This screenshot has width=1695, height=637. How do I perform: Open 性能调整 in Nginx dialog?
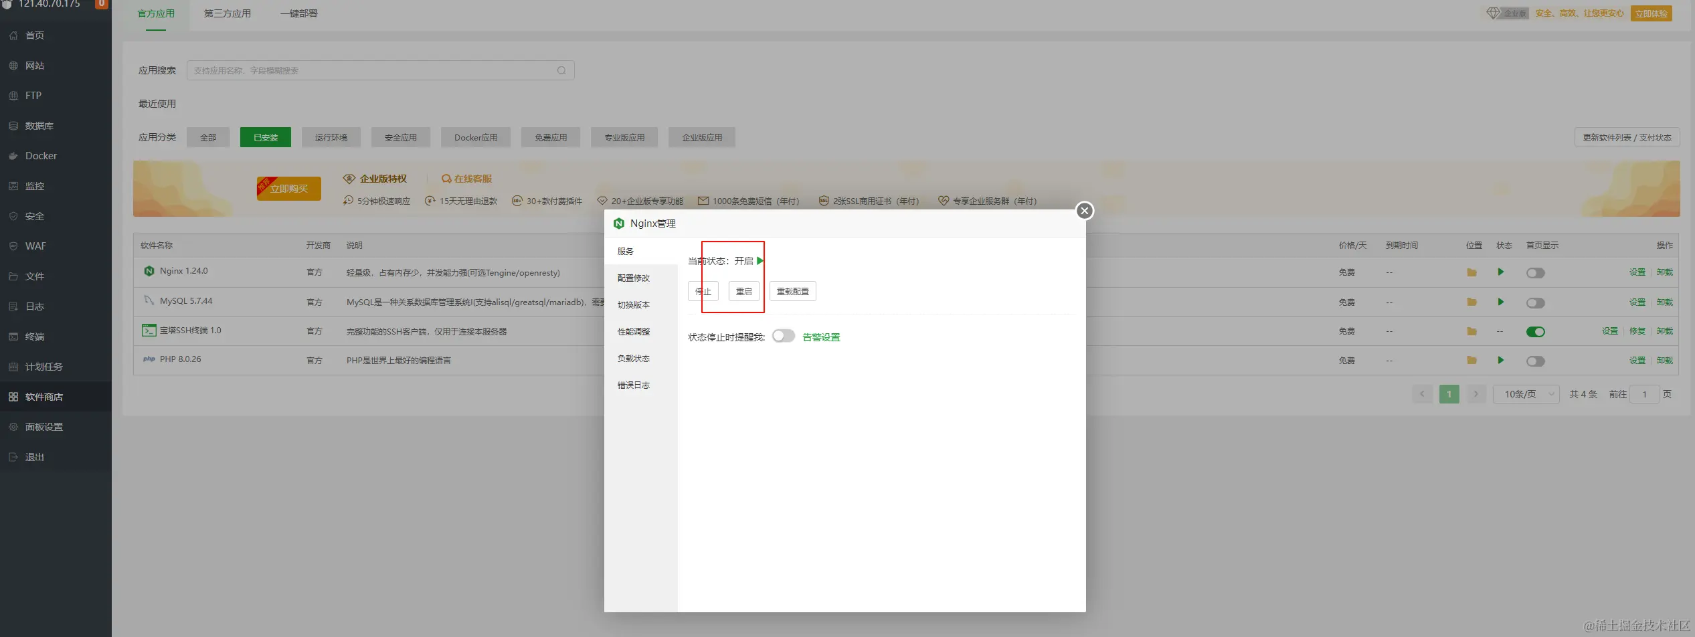[x=641, y=332]
